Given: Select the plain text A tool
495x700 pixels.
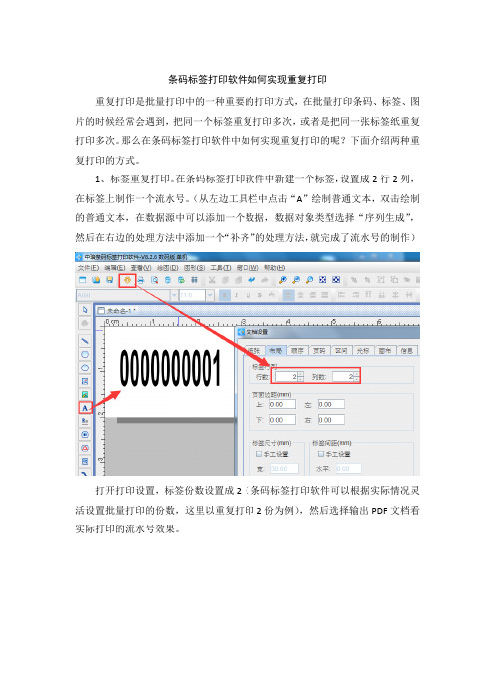Looking at the screenshot, I should click(85, 408).
